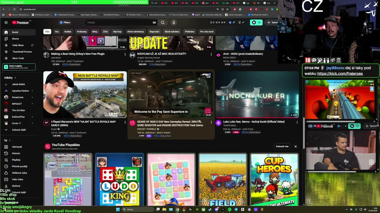Screen dimensions: 380x213
Task: Open the YouTube hamburger guide menu
Action: 6,22
